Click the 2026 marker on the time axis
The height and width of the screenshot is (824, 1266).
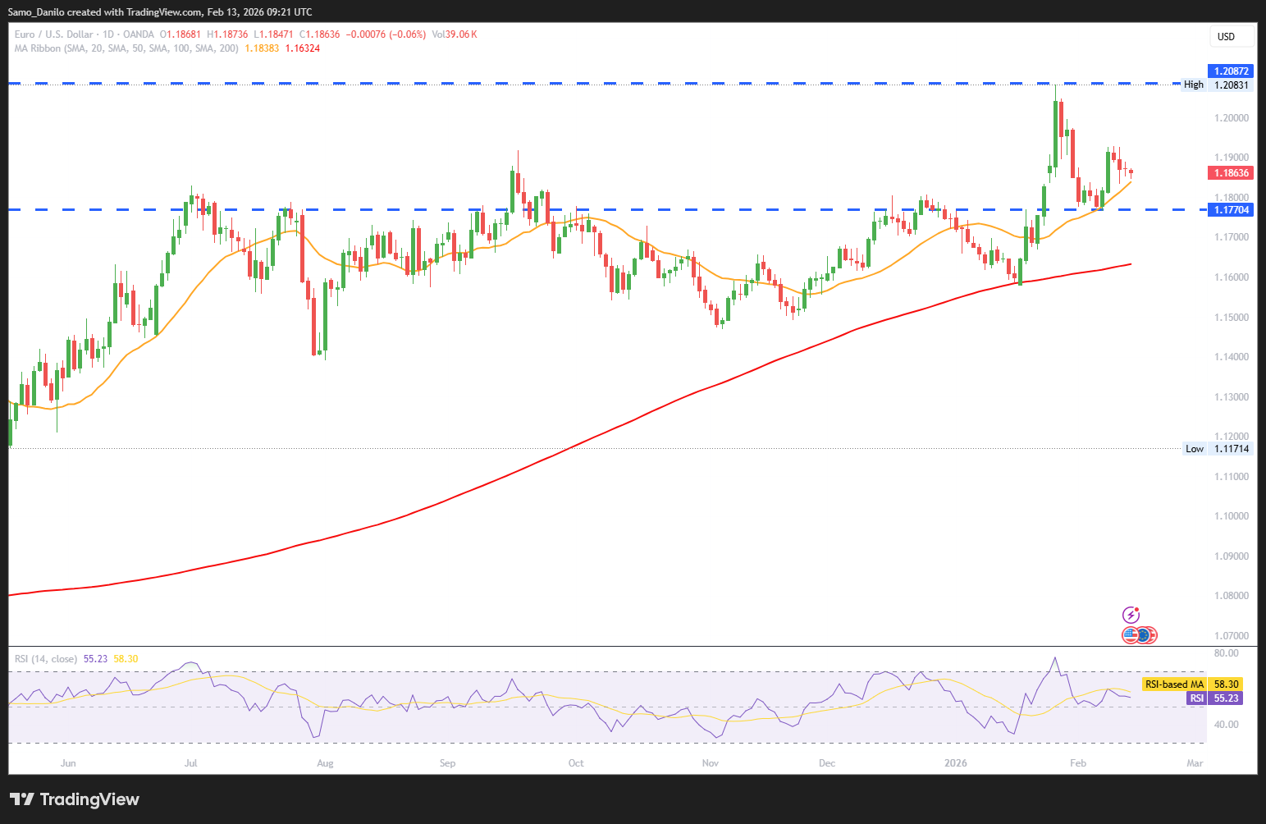tap(955, 763)
